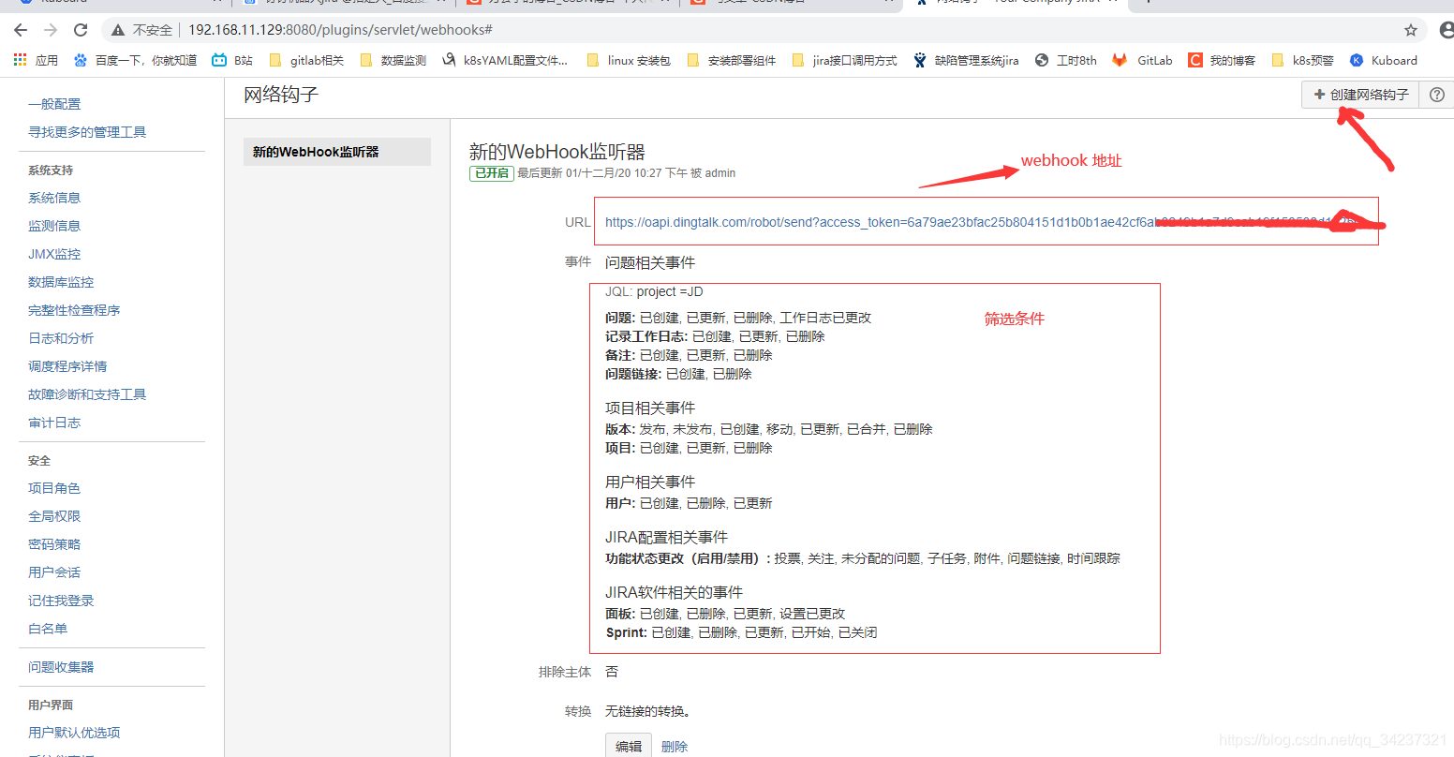Click 用户相关事件 heading text

[650, 482]
